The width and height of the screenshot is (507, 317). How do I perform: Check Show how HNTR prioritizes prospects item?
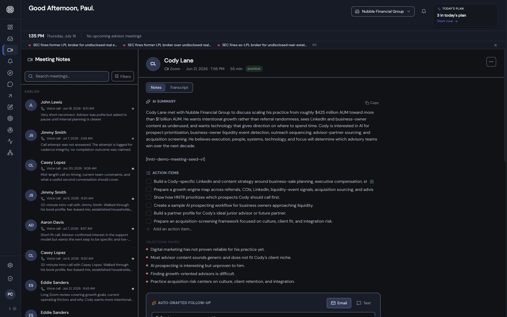tap(149, 197)
